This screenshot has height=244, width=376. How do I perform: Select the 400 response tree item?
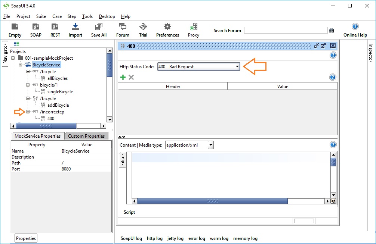[x=51, y=118]
